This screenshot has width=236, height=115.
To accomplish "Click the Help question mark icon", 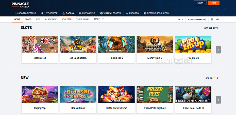I will tap(212, 19).
